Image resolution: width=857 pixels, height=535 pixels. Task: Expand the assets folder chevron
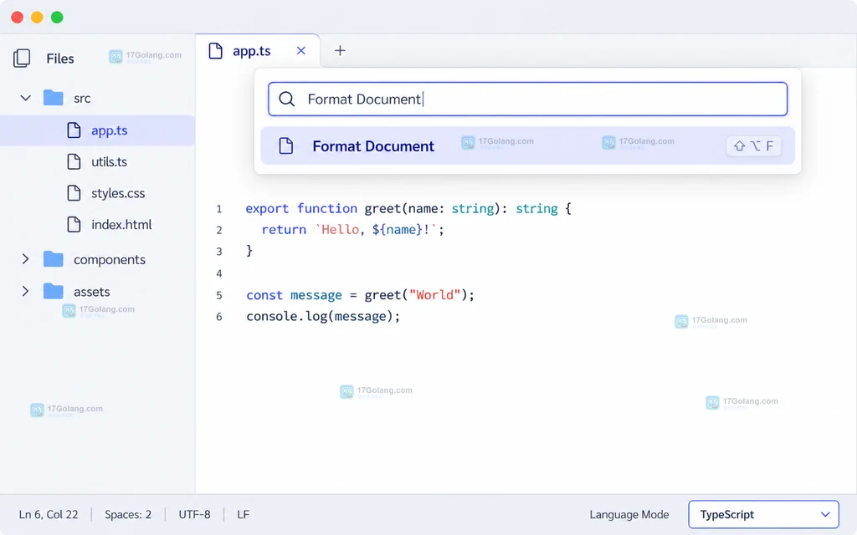click(25, 291)
